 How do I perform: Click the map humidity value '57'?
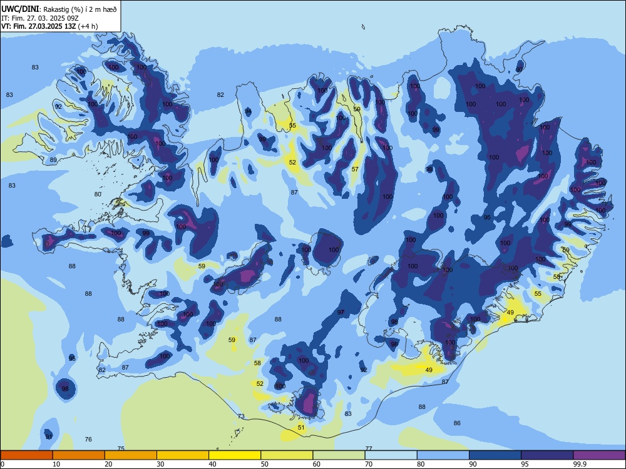coord(355,169)
